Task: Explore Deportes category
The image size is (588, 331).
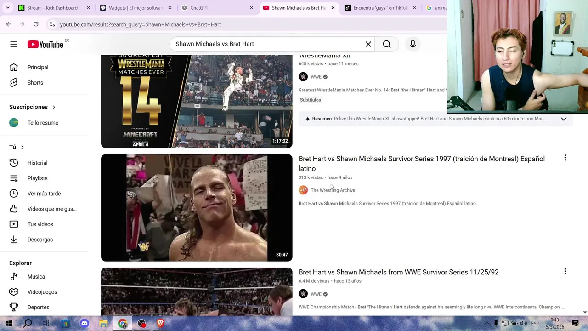Action: click(x=44, y=307)
